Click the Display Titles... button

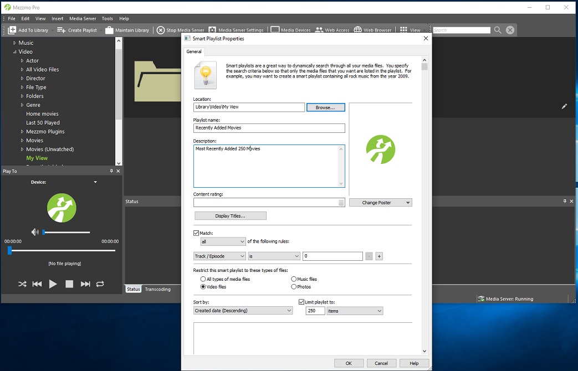coord(231,216)
